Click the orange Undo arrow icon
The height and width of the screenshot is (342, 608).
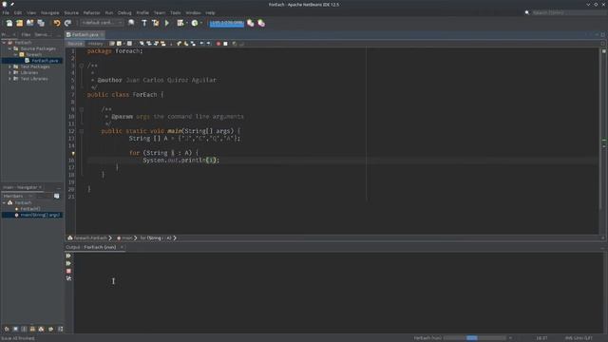coord(57,23)
